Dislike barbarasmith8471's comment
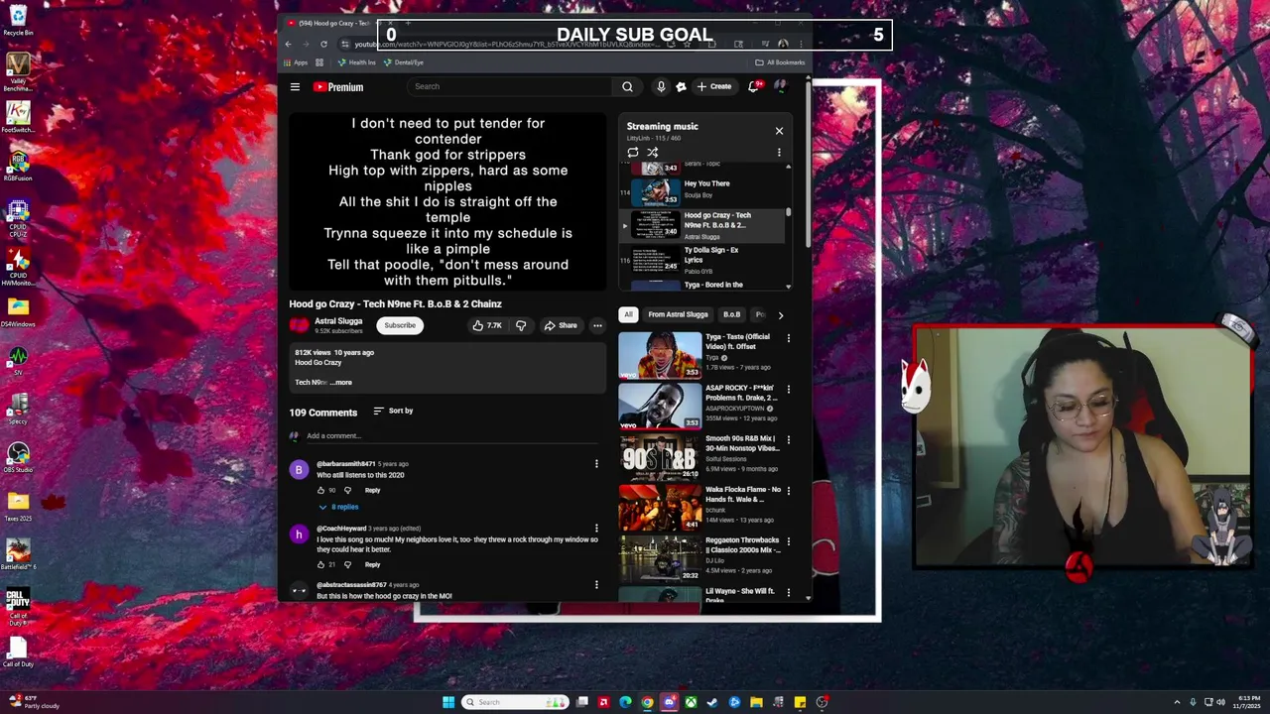 347,491
